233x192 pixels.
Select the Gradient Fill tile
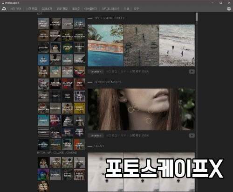pyautogui.click(x=68, y=72)
